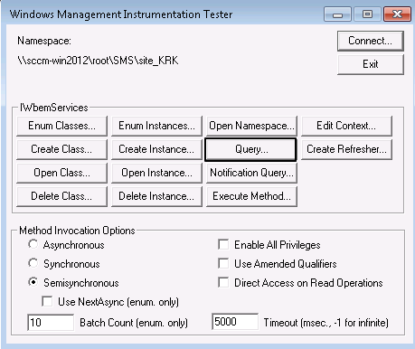Click Open Namespace... button

251,126
